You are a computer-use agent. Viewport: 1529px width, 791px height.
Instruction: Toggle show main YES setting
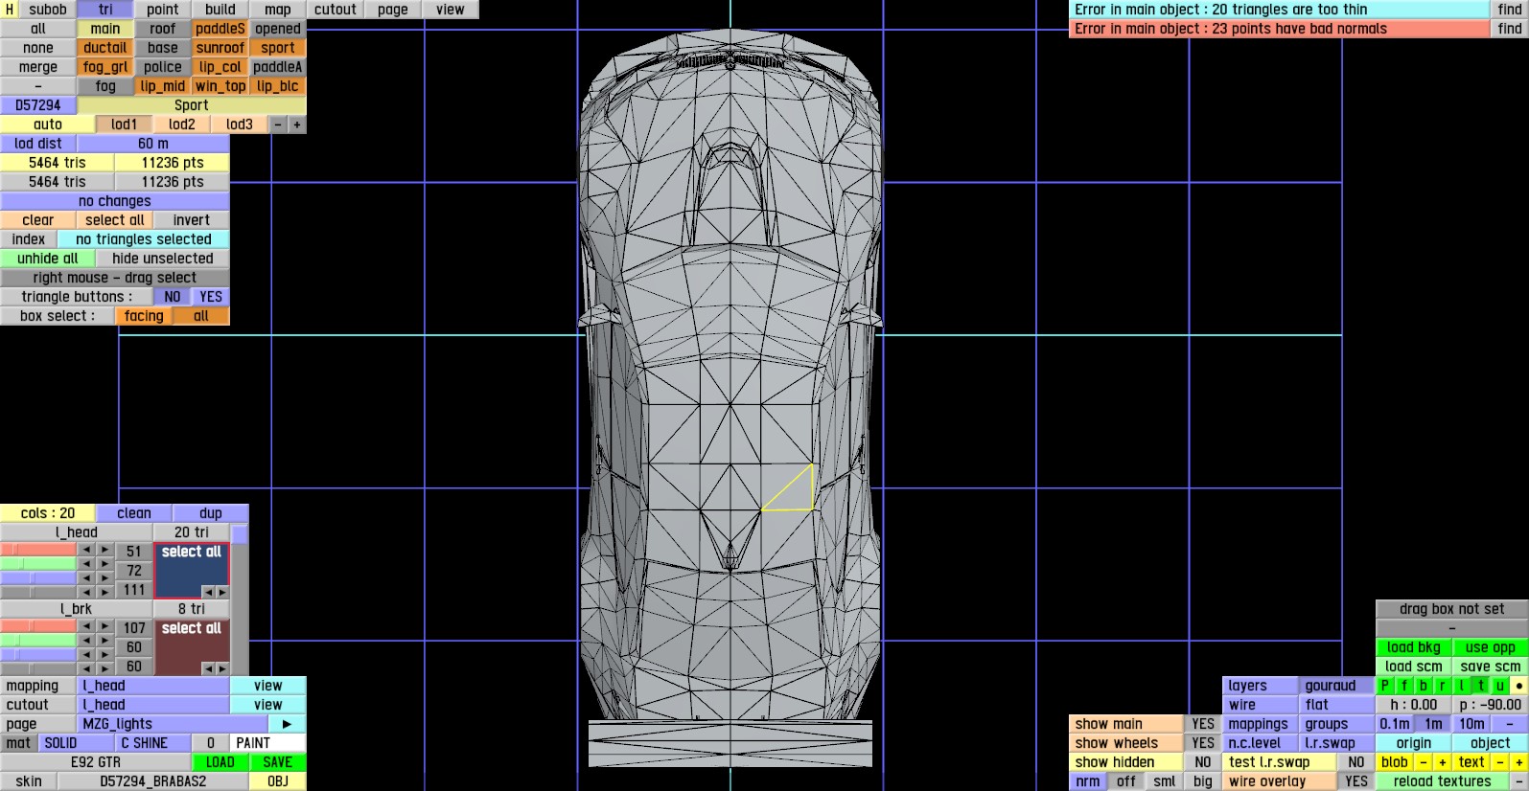tap(1203, 724)
